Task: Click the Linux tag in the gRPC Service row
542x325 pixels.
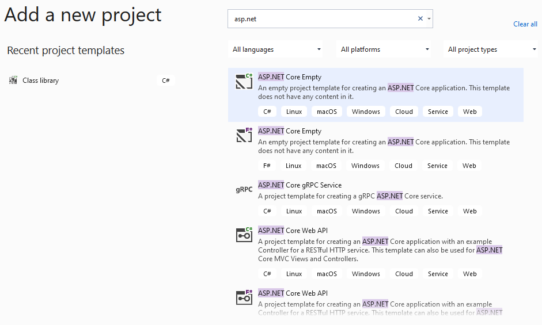Action: pyautogui.click(x=294, y=211)
